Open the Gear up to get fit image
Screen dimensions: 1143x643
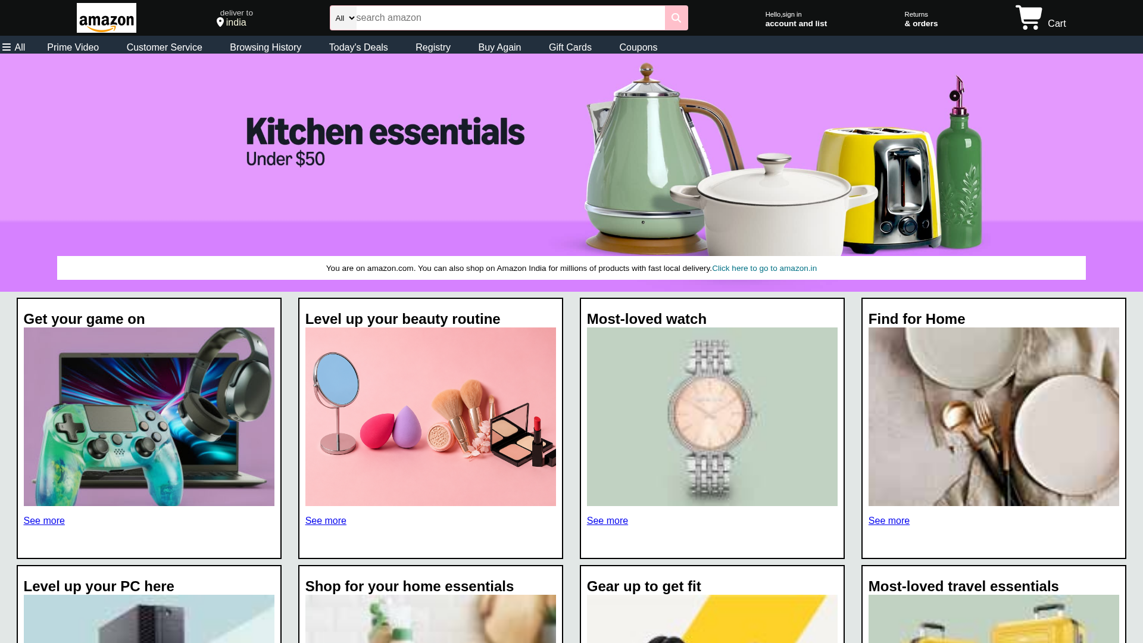click(712, 619)
